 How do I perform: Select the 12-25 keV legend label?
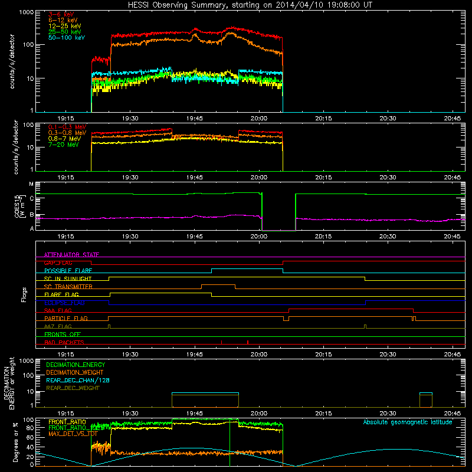click(65, 26)
